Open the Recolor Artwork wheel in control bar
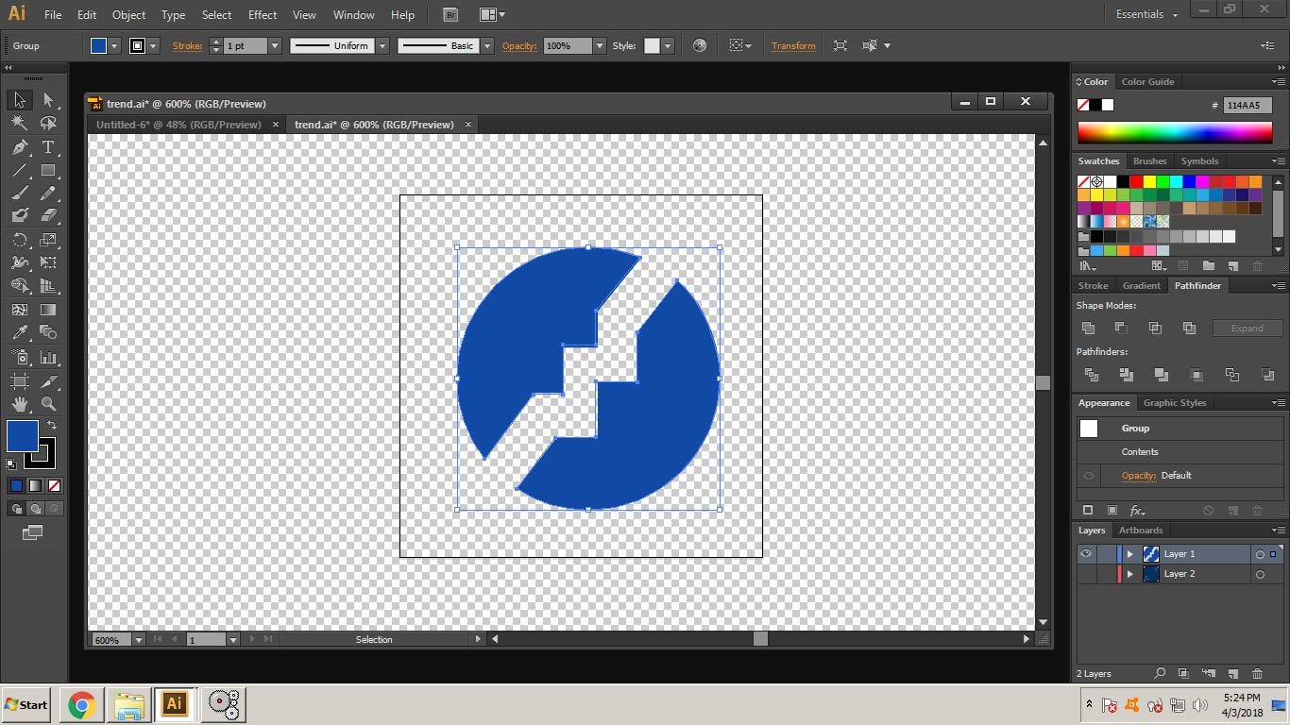The image size is (1290, 725). click(x=700, y=45)
